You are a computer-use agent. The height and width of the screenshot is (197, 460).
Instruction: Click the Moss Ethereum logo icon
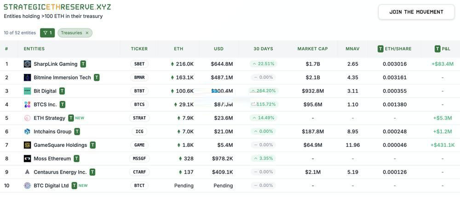pos(27,158)
